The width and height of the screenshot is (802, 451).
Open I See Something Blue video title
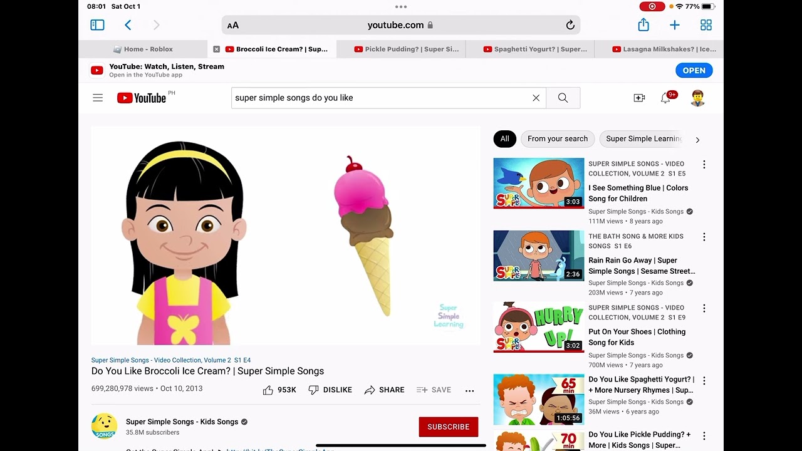coord(638,193)
